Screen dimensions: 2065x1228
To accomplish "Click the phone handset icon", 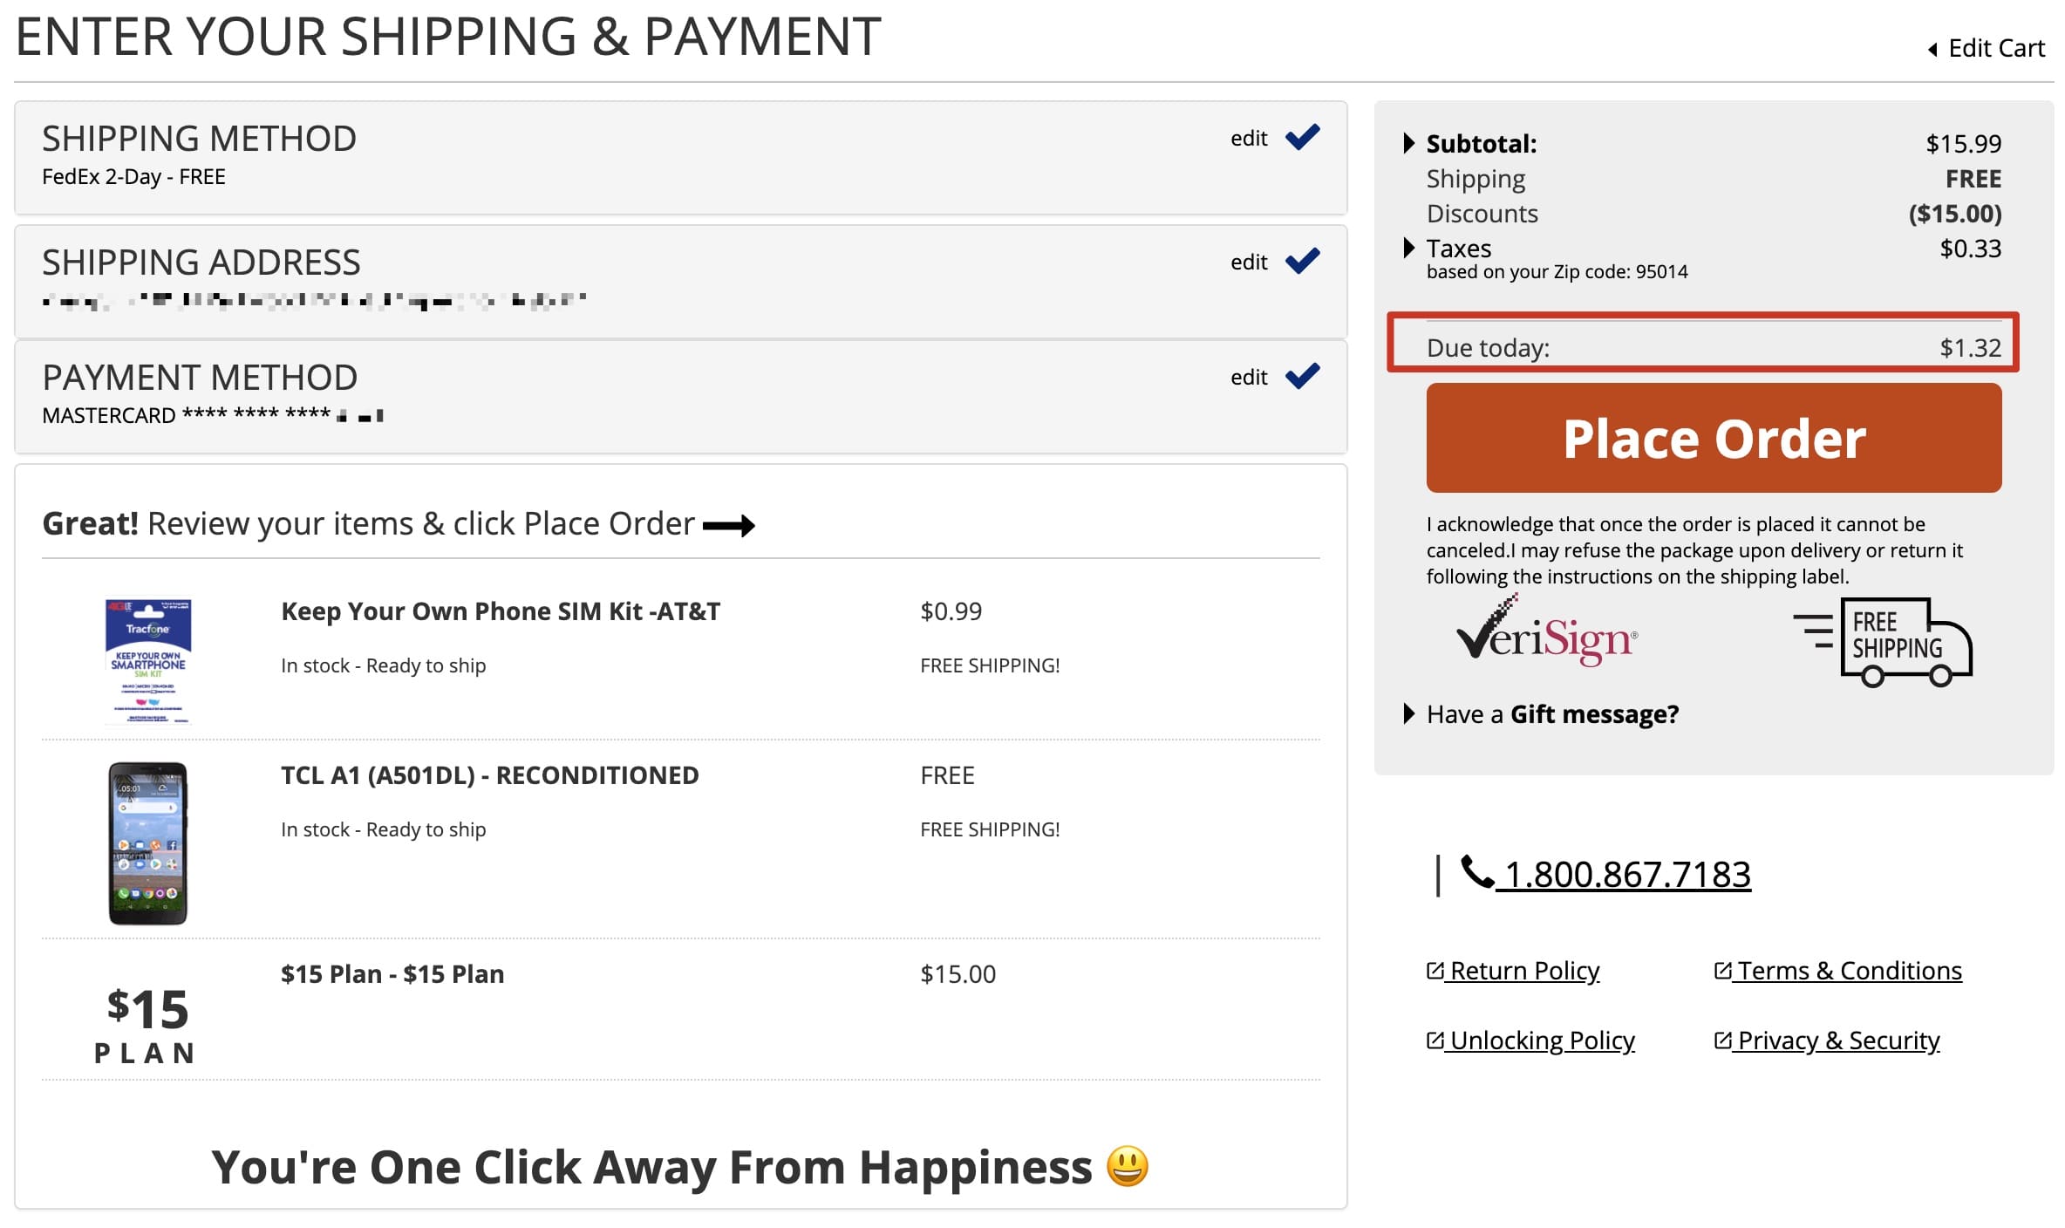I will coord(1476,872).
